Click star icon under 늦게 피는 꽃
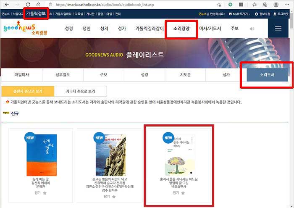294x208 pixels. (45, 193)
